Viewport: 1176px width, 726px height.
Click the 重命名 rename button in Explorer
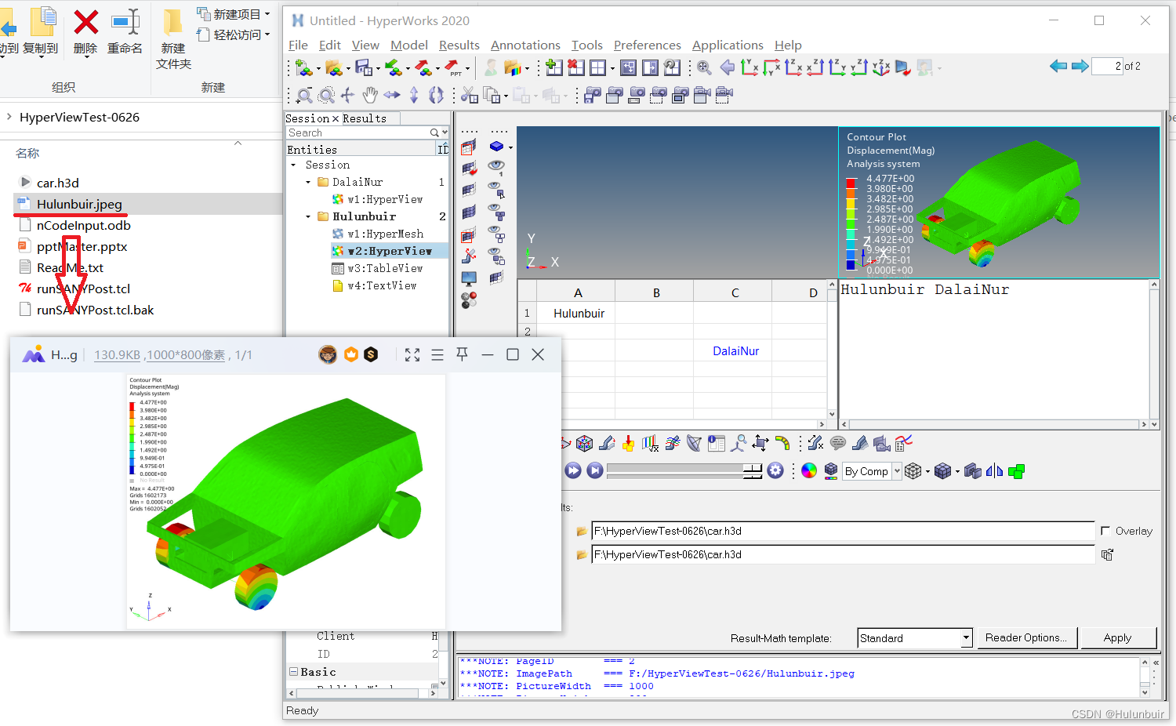click(x=125, y=31)
